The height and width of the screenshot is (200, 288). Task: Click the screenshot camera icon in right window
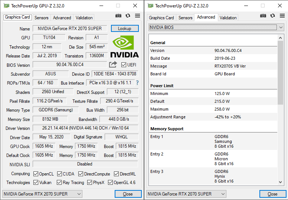tap(263, 16)
